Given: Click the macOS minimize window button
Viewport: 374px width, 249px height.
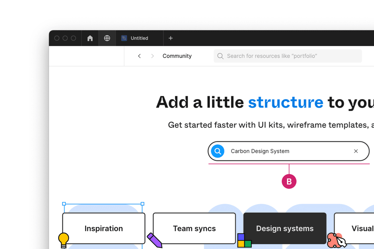Looking at the screenshot, I should (x=65, y=38).
